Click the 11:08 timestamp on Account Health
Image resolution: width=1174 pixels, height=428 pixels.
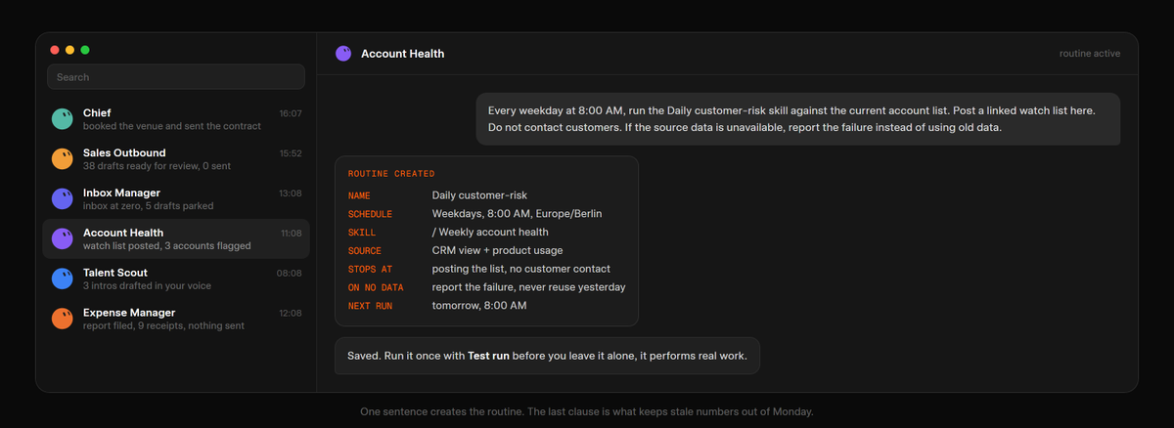[291, 234]
